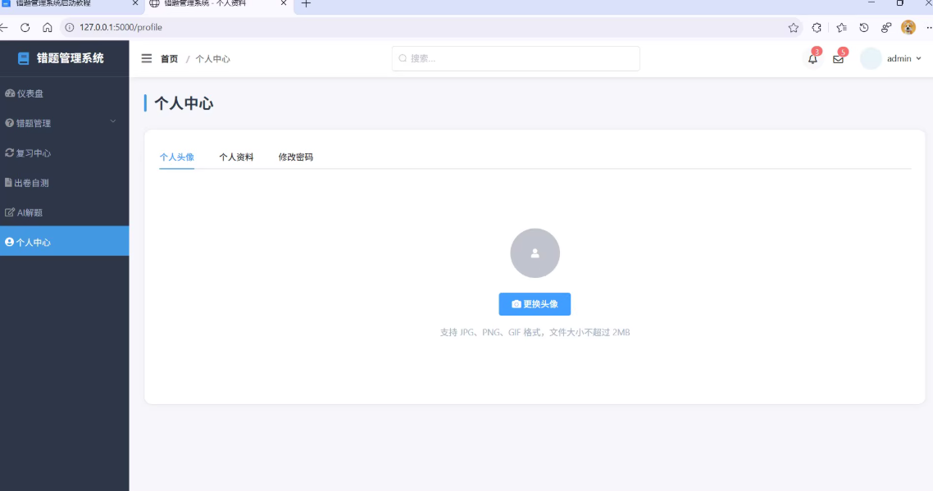933x491 pixels.
Task: Switch to the 个人头像 tab
Action: click(x=177, y=157)
